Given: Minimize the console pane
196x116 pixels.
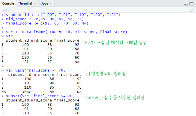Looking at the screenshot, I should 186,4.
